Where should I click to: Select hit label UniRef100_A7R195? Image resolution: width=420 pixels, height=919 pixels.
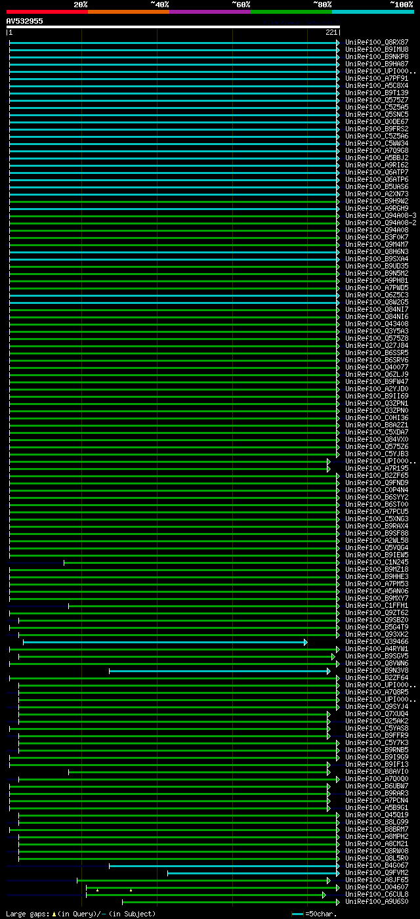point(377,468)
